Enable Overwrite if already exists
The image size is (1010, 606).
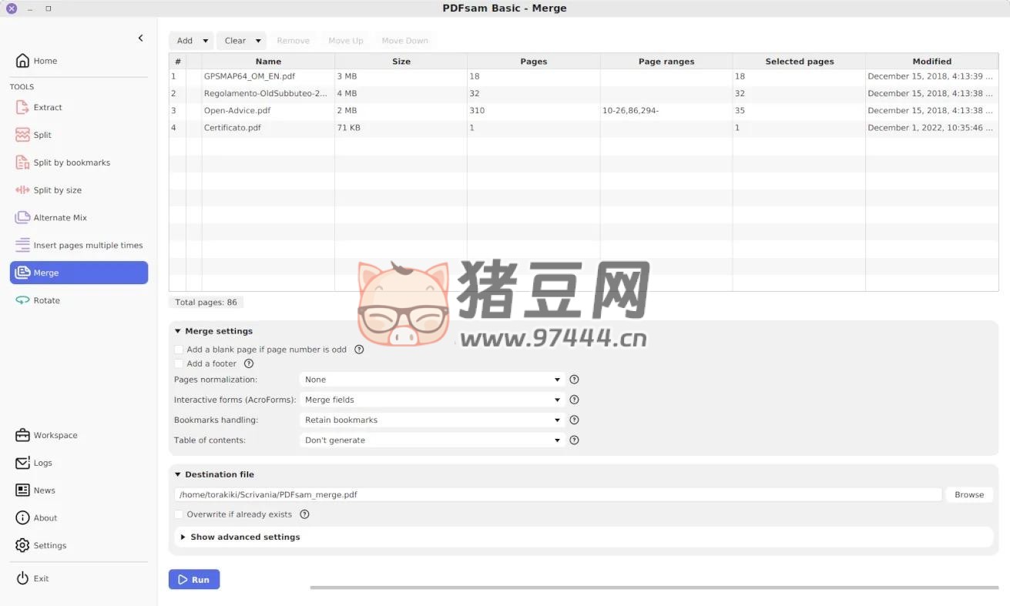(x=179, y=514)
